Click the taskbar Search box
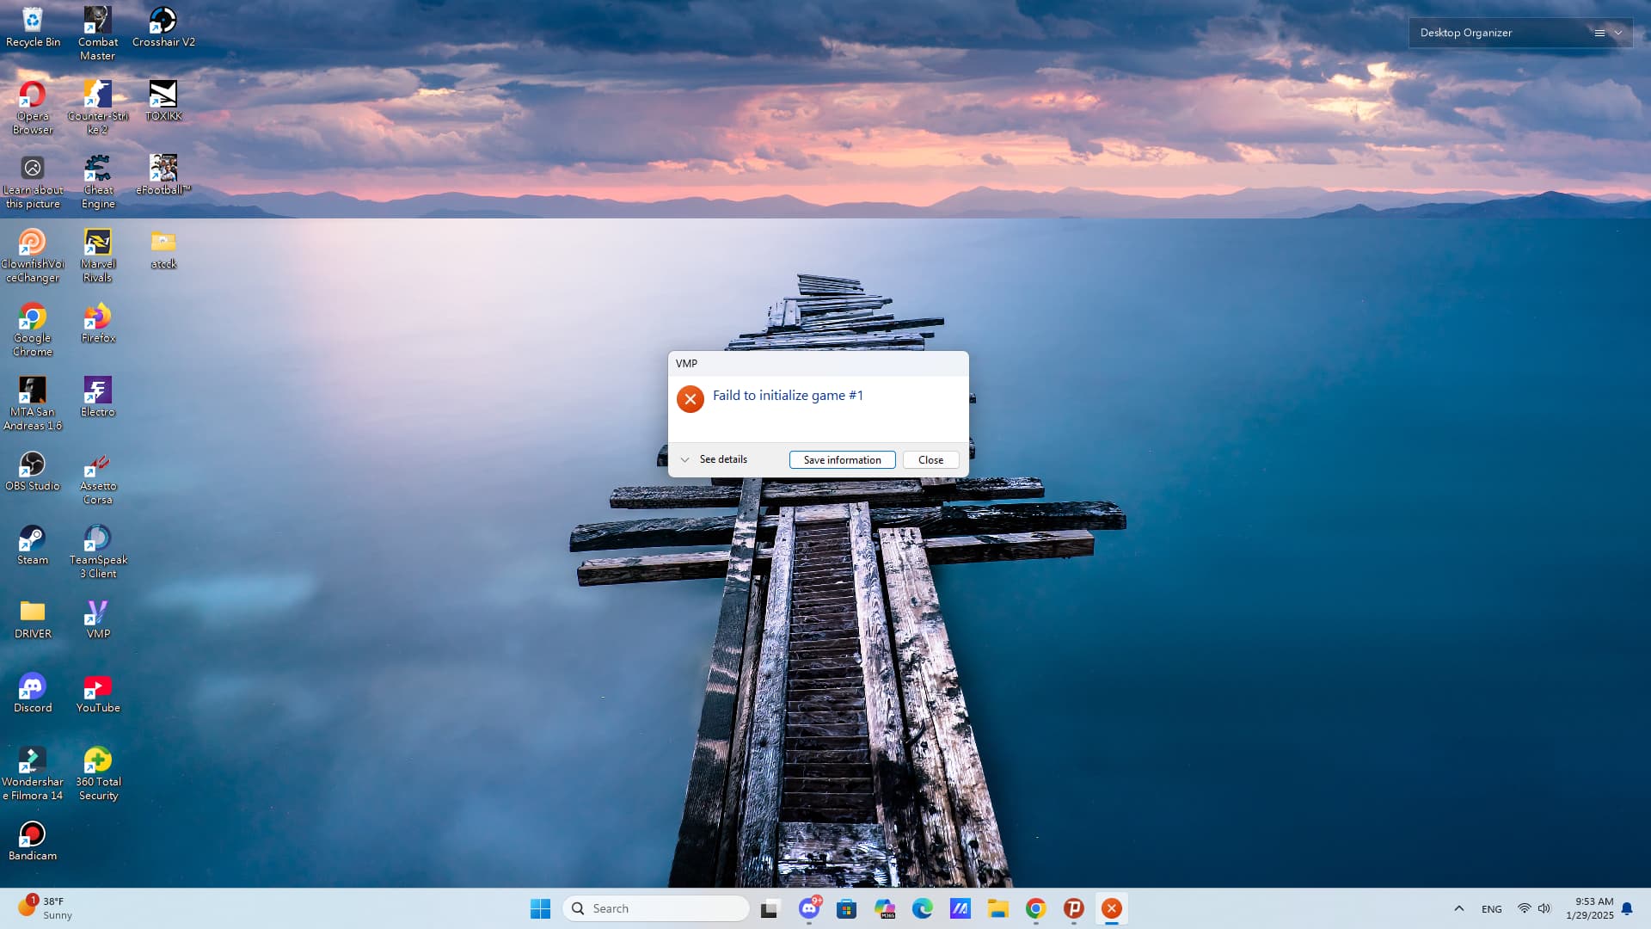The width and height of the screenshot is (1651, 929). tap(656, 908)
